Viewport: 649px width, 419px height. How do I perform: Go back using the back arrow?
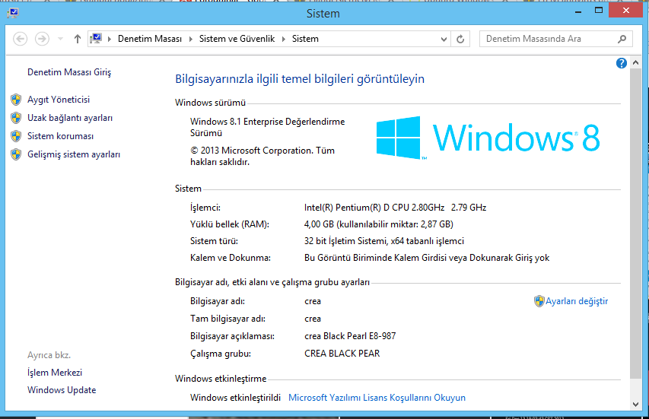click(x=21, y=39)
